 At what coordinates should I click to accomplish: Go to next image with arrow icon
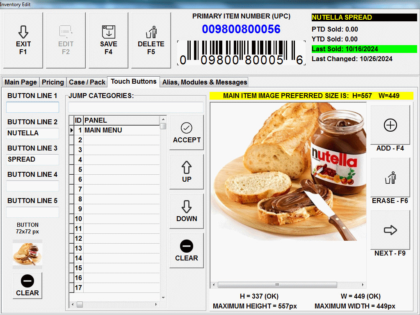(390, 230)
